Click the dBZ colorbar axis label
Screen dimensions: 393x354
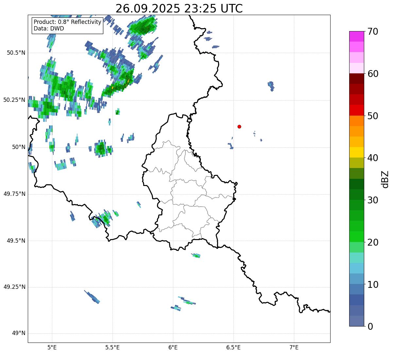coord(385,179)
